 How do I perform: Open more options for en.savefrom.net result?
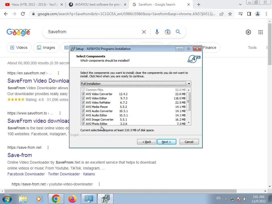[x=58, y=73]
